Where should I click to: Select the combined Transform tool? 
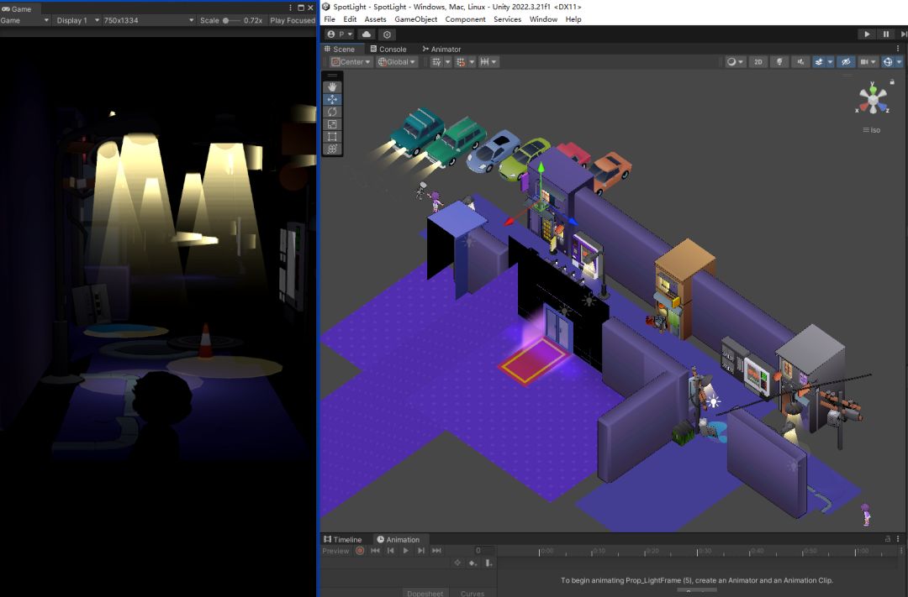click(x=332, y=149)
